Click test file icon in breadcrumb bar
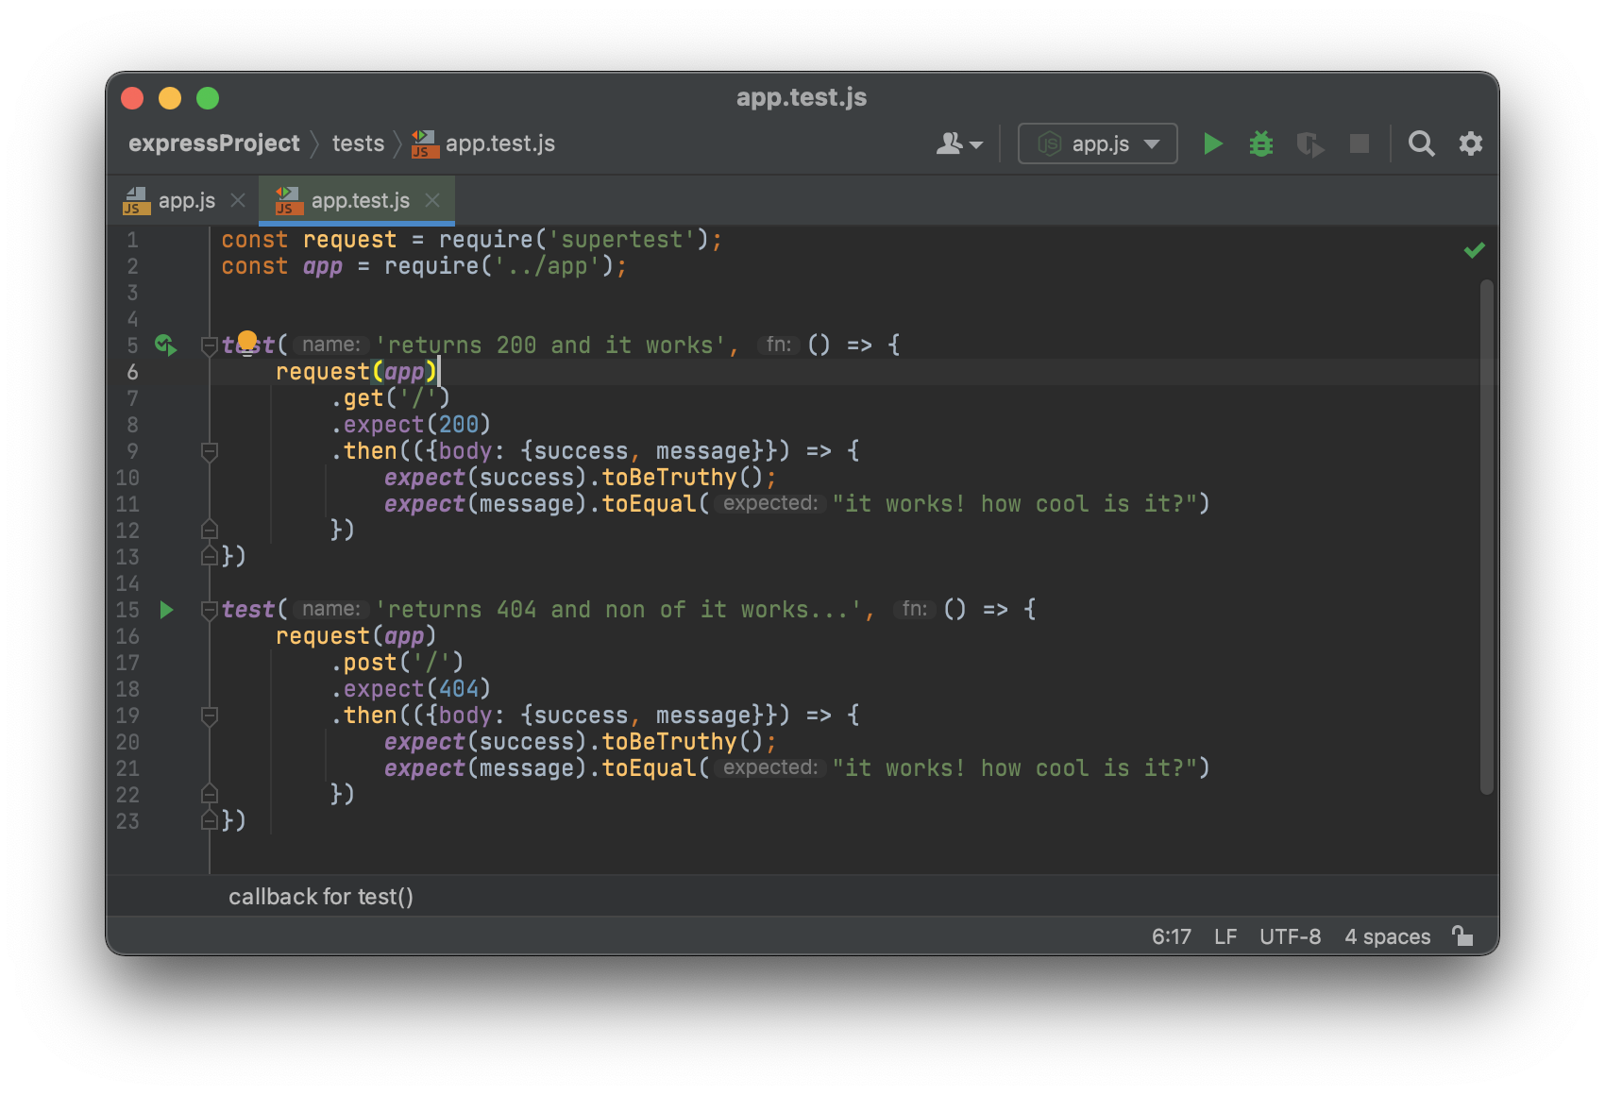Image resolution: width=1605 pixels, height=1095 pixels. click(x=425, y=143)
